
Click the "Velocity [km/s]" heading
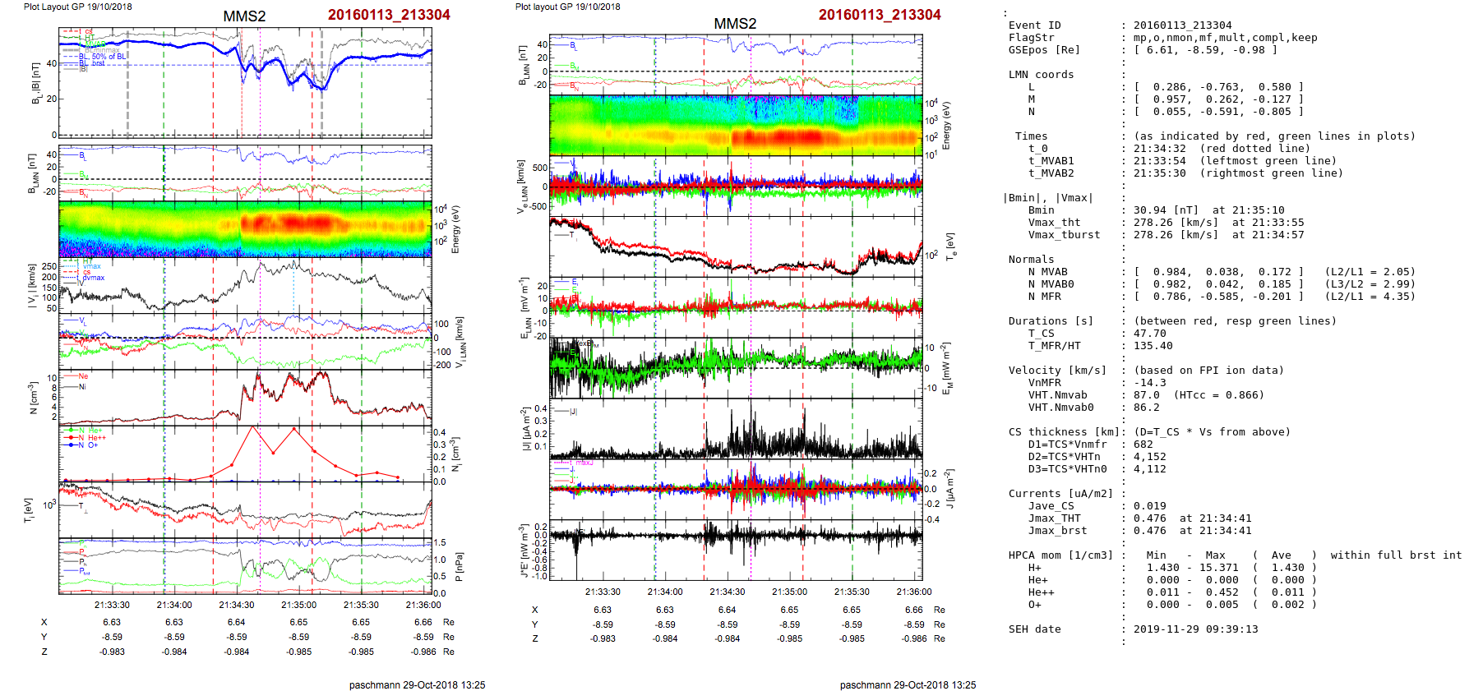1057,371
